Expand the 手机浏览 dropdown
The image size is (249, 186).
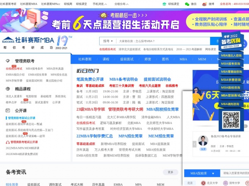(x=99, y=4)
